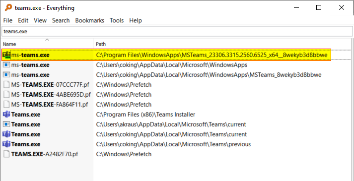This screenshot has width=354, height=181.
Task: Select MS-TEAMS.EXE-4ABE695D.pf file name
Action: pyautogui.click(x=51, y=94)
